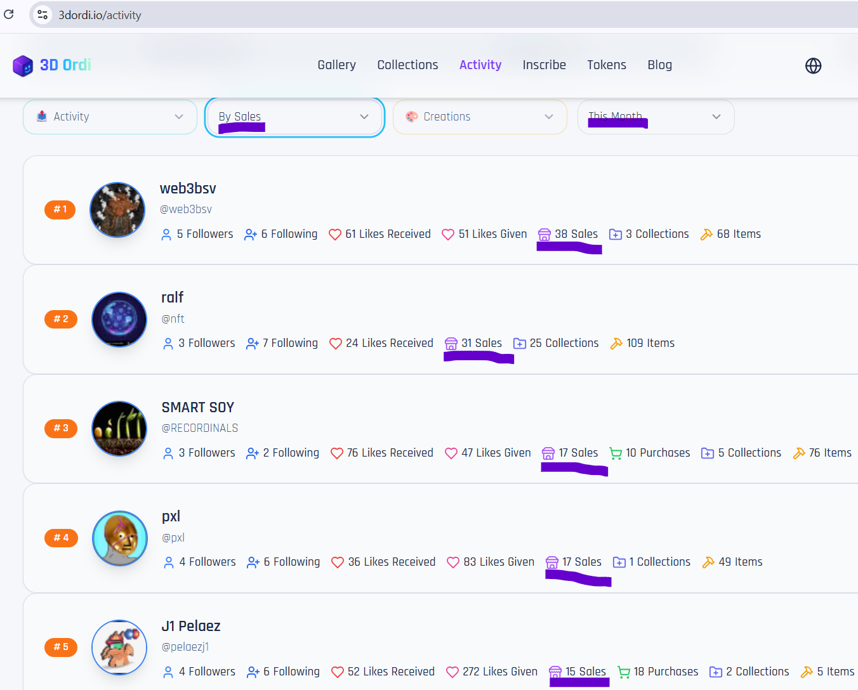
Task: Open the language globe icon
Action: pos(813,65)
